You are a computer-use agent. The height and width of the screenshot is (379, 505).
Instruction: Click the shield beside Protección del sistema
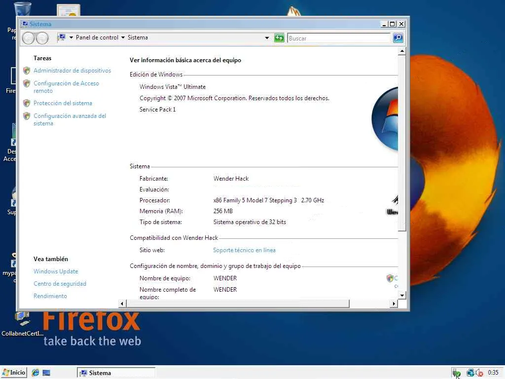[27, 103]
